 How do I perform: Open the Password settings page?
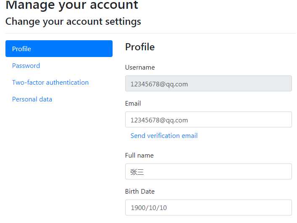[26, 66]
